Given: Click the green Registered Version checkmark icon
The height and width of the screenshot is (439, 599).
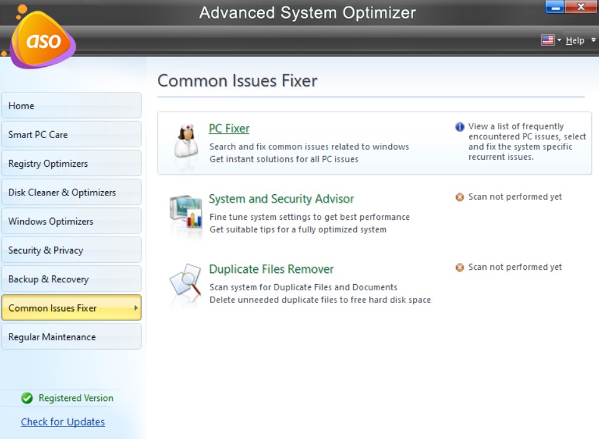Looking at the screenshot, I should tap(26, 398).
